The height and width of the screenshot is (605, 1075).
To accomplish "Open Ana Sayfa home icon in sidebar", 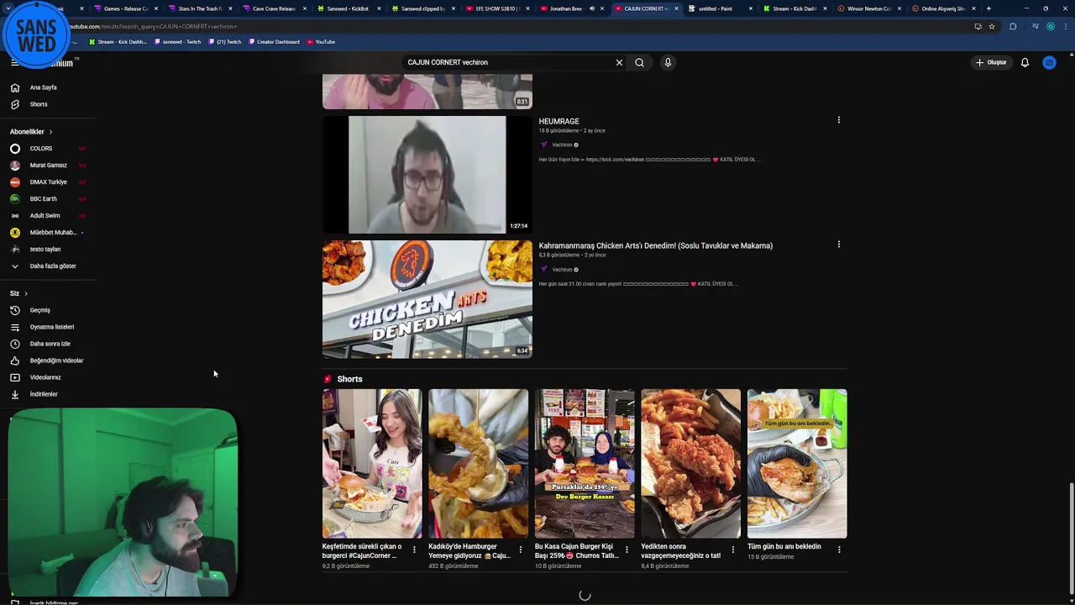I will (15, 87).
